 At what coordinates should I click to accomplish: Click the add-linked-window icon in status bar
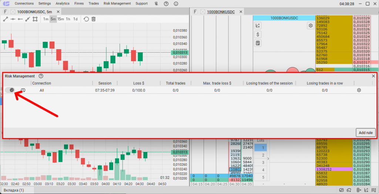(349, 190)
